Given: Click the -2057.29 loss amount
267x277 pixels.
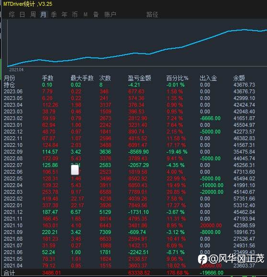Looking at the screenshot, I should [x=138, y=165].
